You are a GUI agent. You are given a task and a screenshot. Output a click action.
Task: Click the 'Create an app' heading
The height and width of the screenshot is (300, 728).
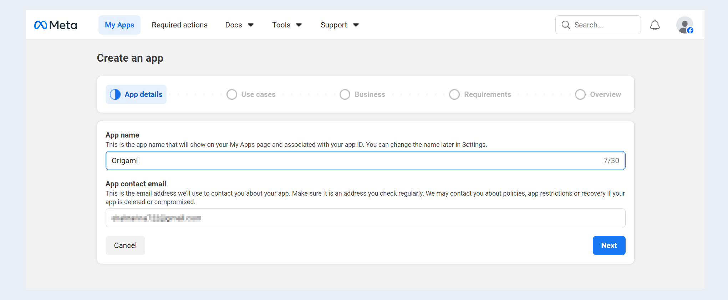[130, 58]
